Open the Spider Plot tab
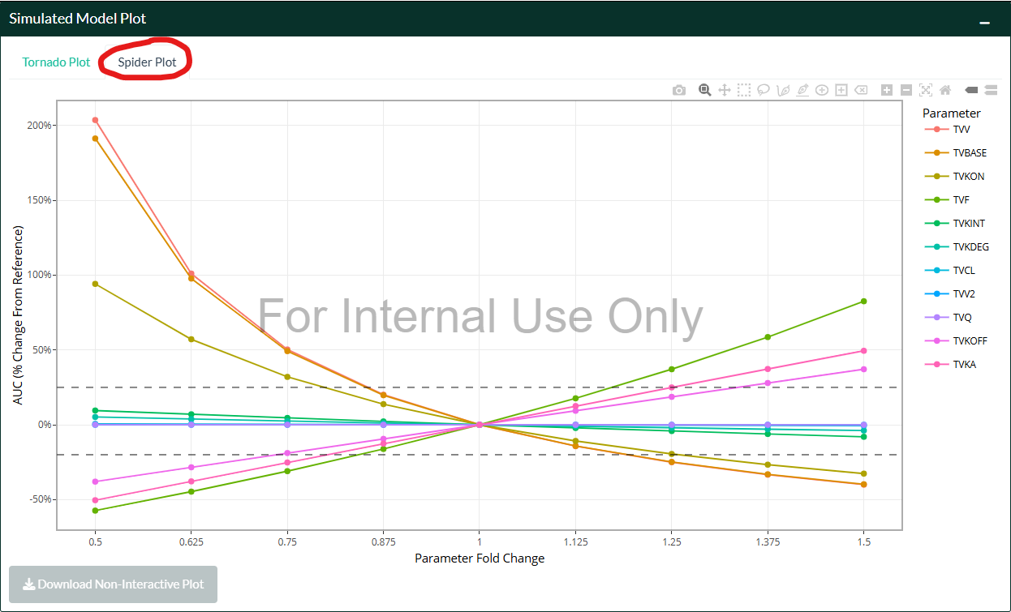Viewport: 1011px width, 612px height. click(147, 62)
